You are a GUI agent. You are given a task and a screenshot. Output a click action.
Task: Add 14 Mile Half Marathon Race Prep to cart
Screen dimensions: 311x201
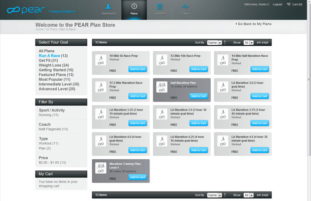click(260, 69)
